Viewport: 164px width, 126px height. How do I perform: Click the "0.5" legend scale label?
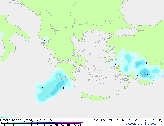coord(9,125)
